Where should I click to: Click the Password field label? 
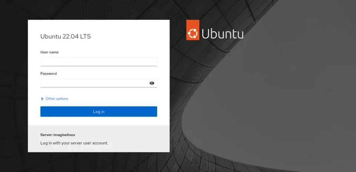(x=49, y=73)
